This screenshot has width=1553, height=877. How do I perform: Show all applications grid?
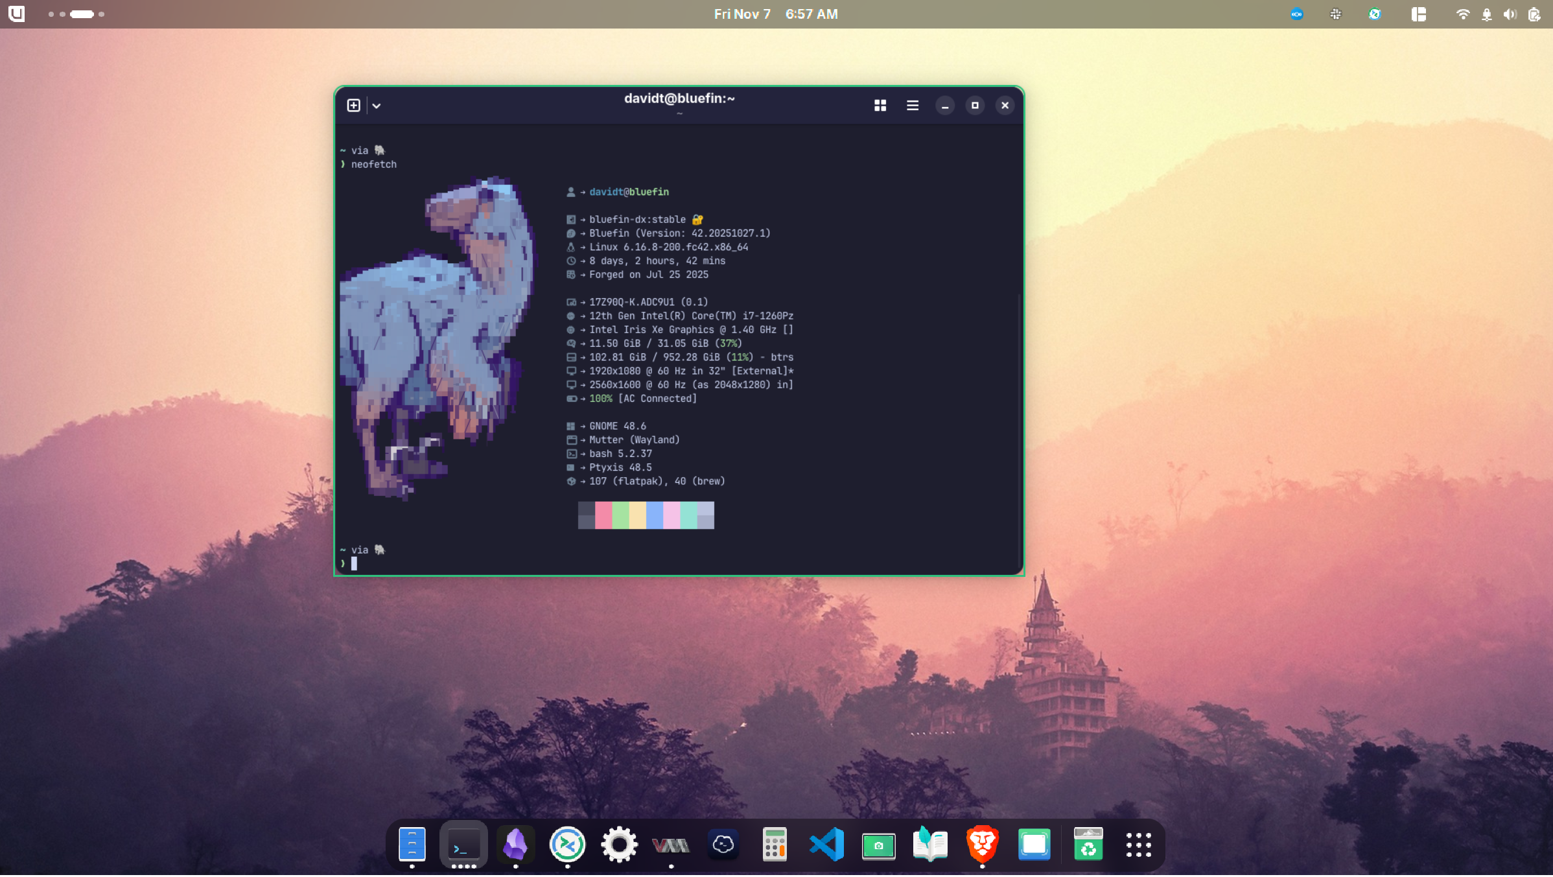coord(1138,844)
